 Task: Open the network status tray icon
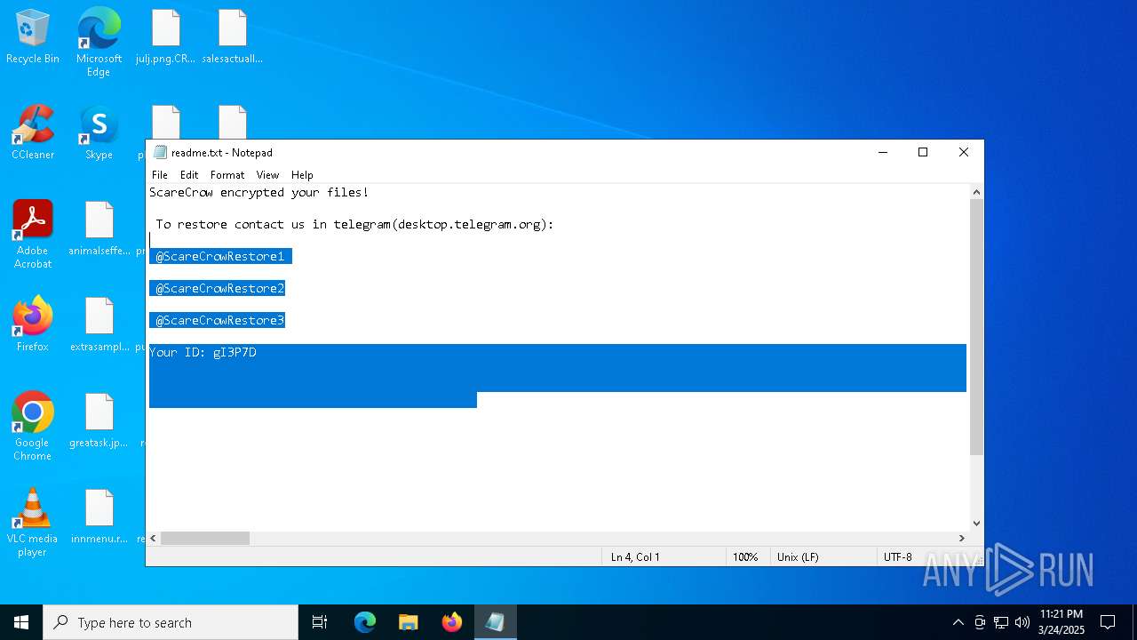point(1001,622)
